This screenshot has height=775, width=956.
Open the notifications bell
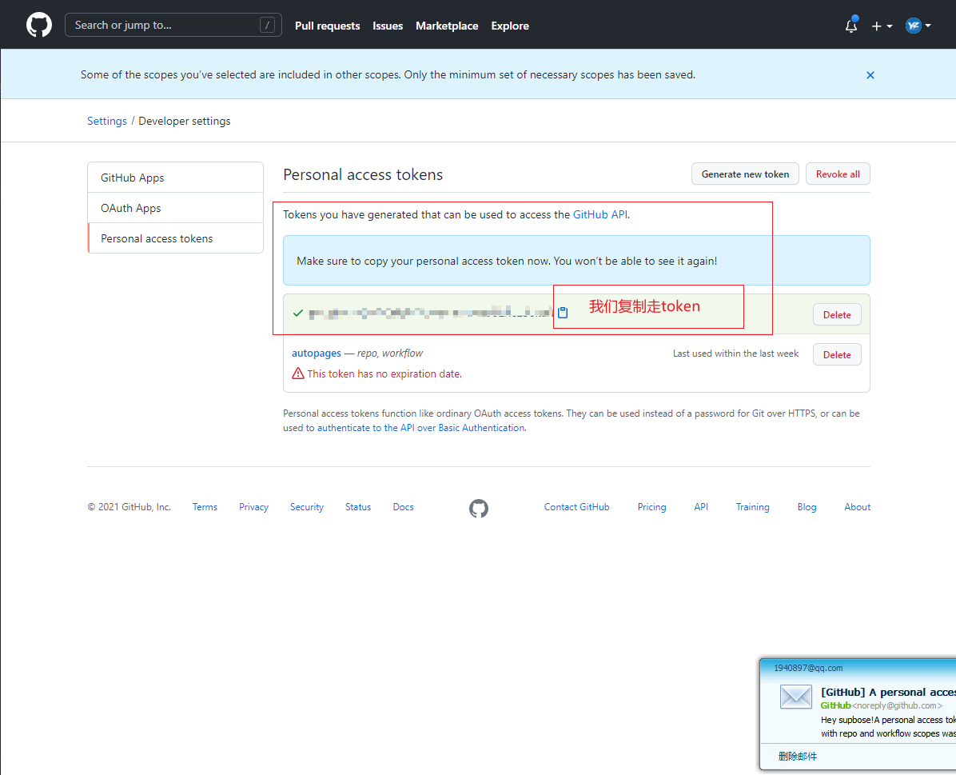coord(851,26)
